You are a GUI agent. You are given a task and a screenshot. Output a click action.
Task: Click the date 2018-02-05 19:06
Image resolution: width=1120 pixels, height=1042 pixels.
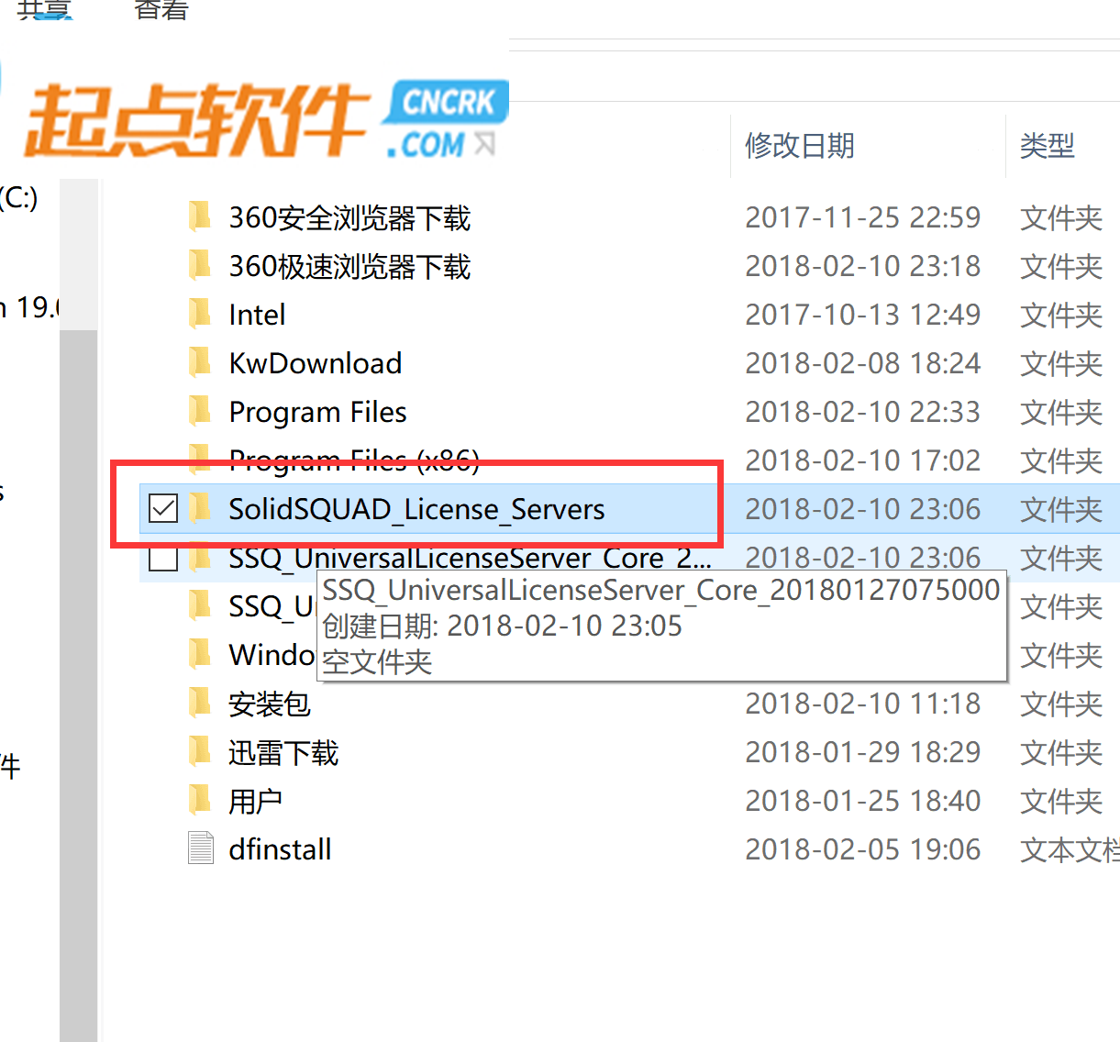tap(862, 849)
